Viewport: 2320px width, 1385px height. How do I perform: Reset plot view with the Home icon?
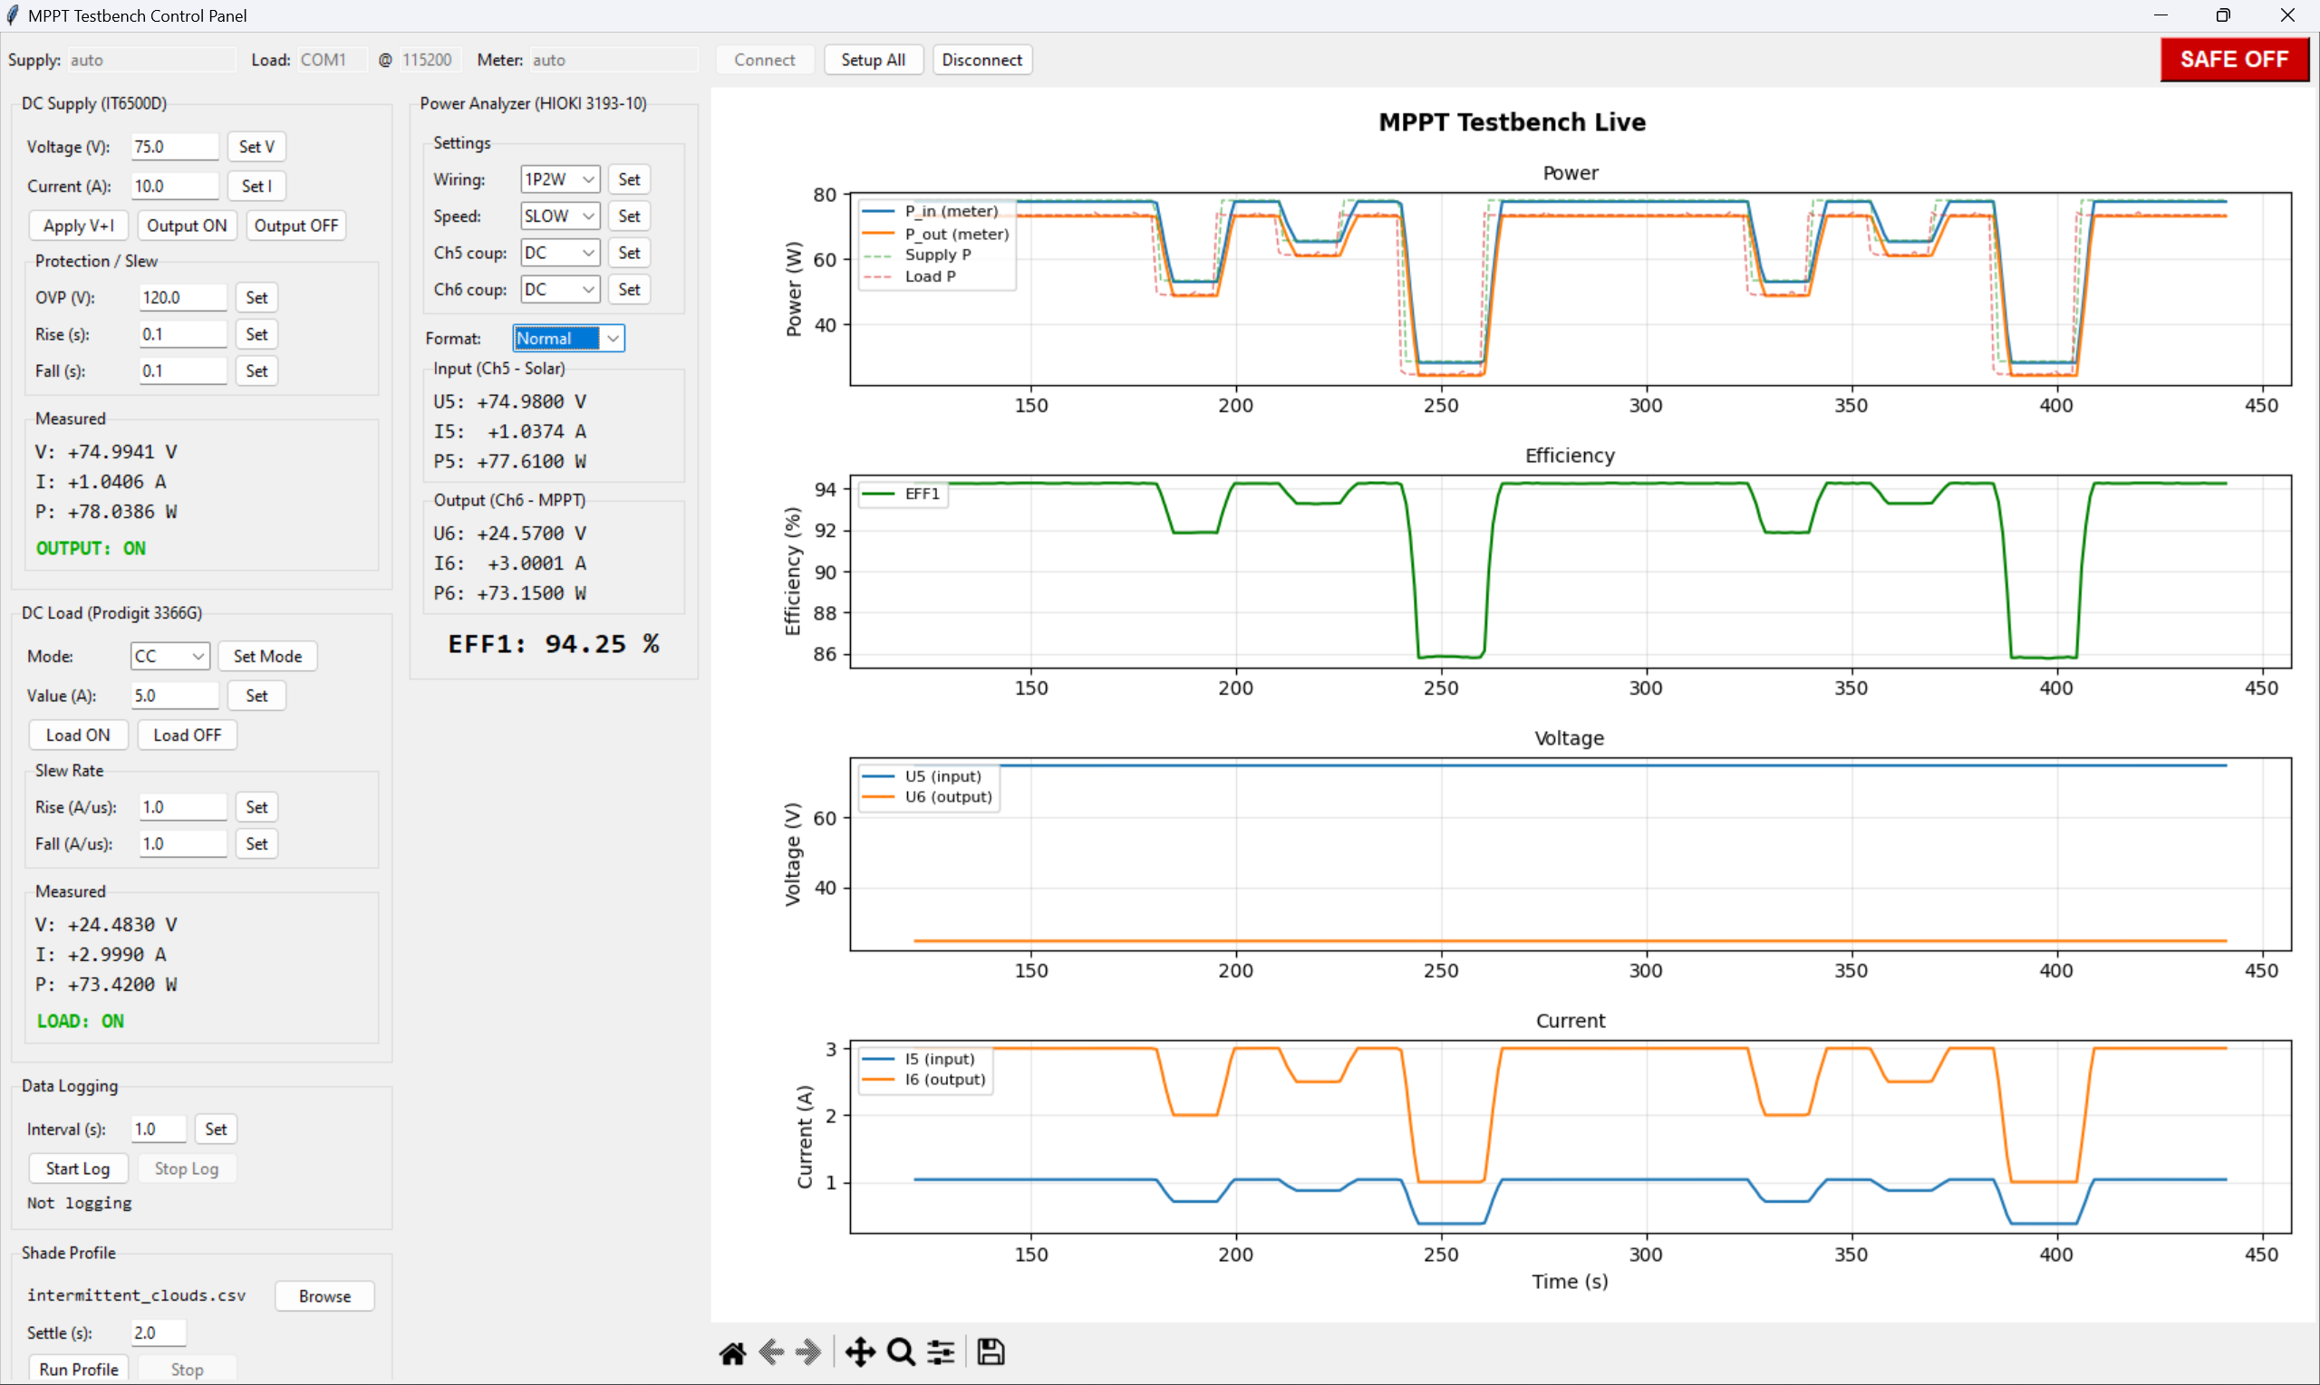732,1351
